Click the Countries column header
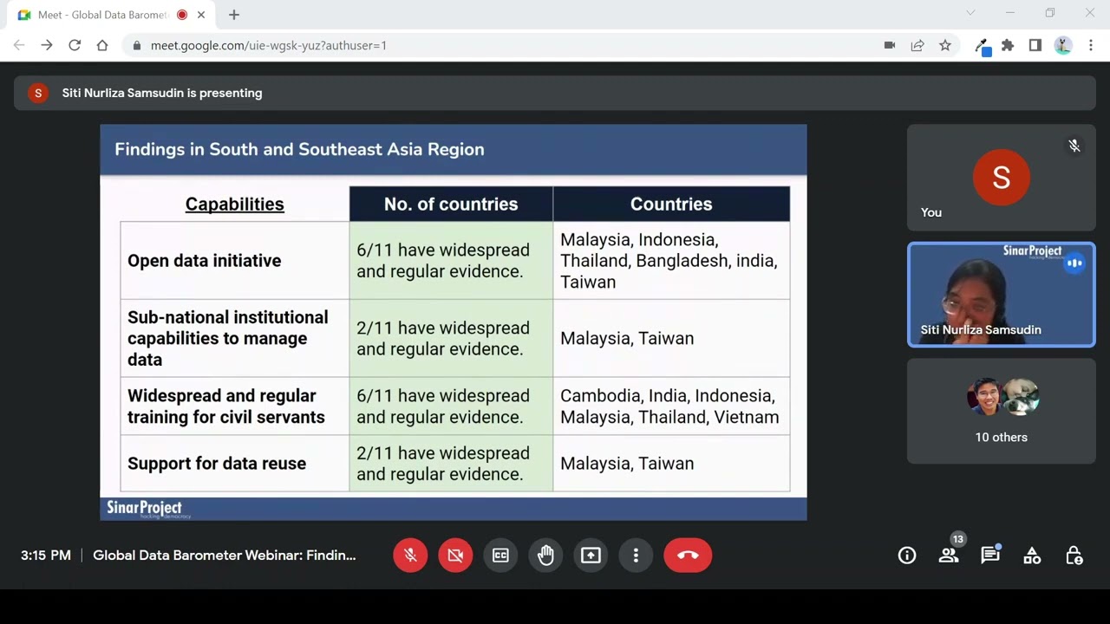1110x624 pixels. (x=671, y=205)
